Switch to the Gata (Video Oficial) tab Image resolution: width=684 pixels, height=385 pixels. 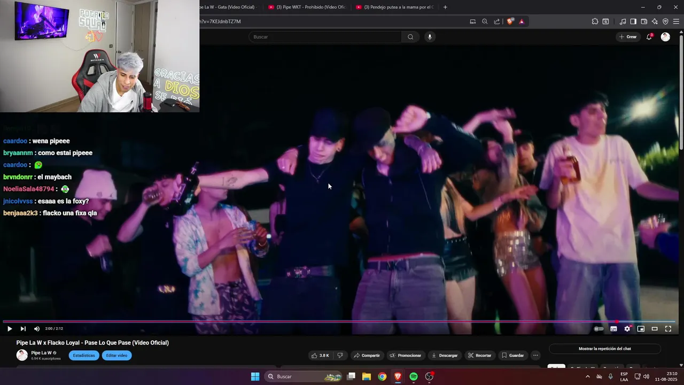click(230, 7)
